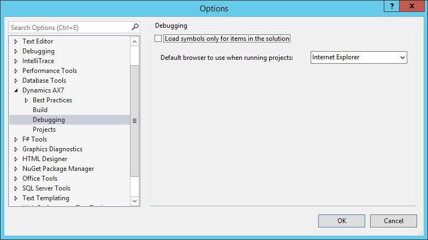
Task: Expand the NuGet Package Manager node
Action: pyautogui.click(x=16, y=169)
